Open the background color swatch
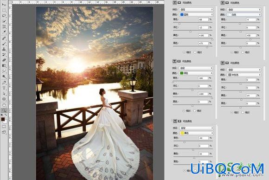The width and height of the screenshot is (269, 180). coord(6,122)
